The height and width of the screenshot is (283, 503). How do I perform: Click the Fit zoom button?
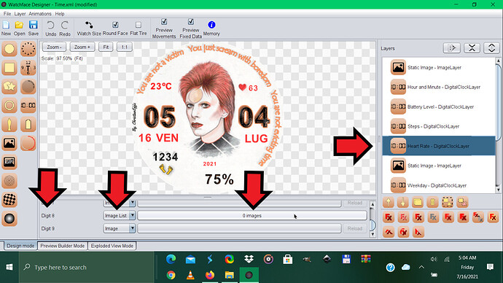click(x=106, y=47)
